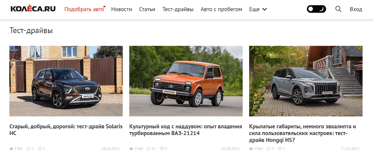The image size is (373, 157).
Task: Click the Колёса.ru logo
Action: (x=33, y=9)
